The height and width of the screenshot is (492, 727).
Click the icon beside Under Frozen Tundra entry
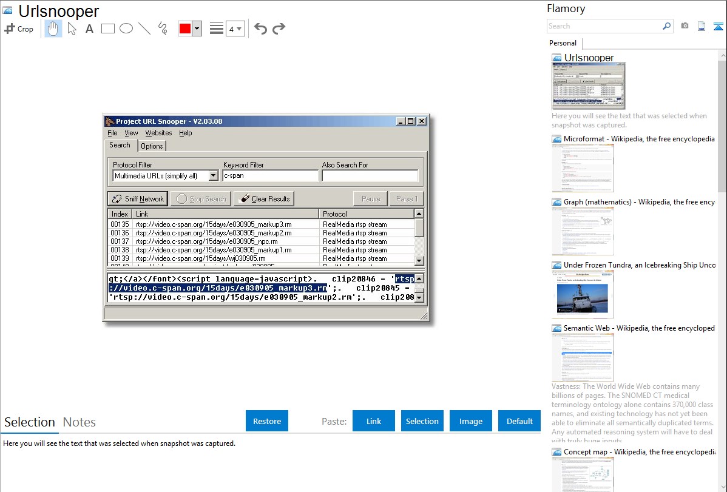pos(556,265)
